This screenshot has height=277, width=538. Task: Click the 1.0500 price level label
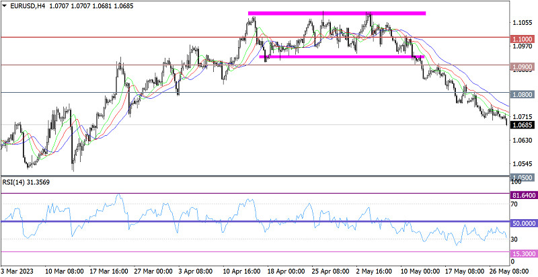click(523, 176)
